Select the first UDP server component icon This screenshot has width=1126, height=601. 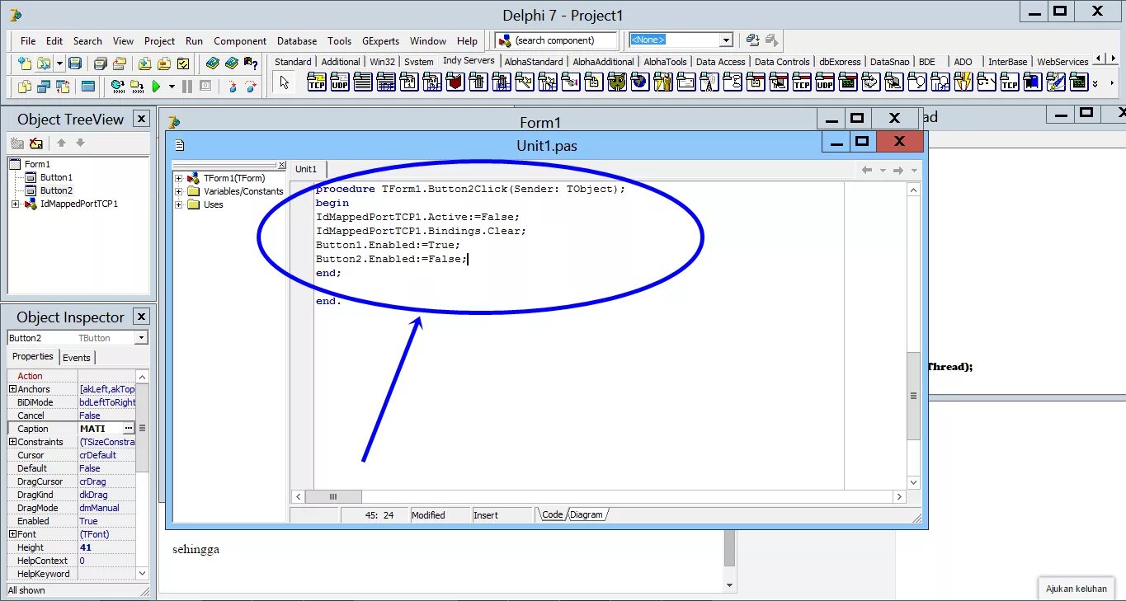tap(340, 82)
